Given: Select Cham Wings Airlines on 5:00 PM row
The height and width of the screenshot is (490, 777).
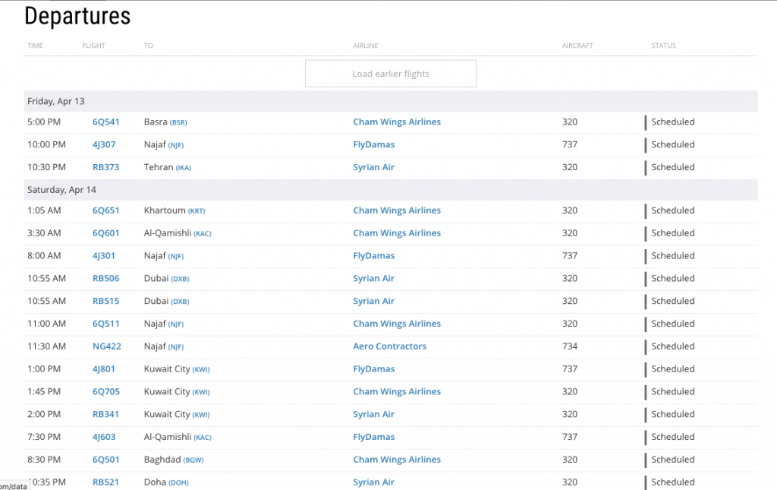Looking at the screenshot, I should [x=397, y=122].
